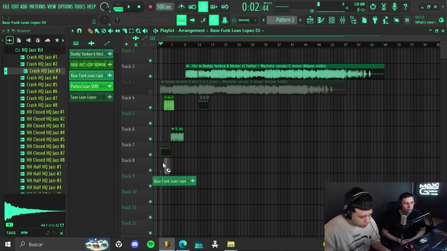Switch to Song mode
447x251 pixels.
tap(118, 9)
